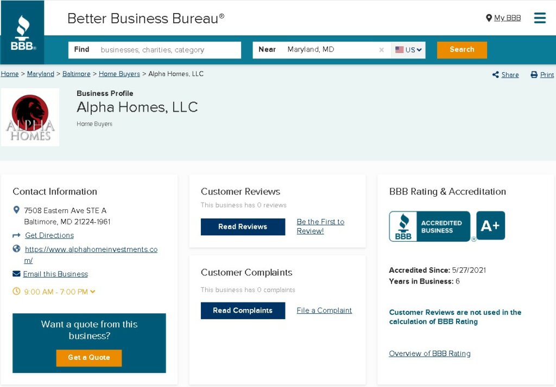
Task: Click the Print link
Action: pyautogui.click(x=547, y=75)
